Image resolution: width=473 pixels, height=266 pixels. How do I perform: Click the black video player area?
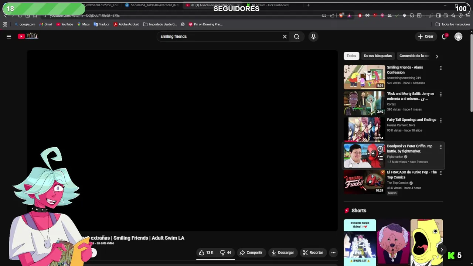[182, 140]
